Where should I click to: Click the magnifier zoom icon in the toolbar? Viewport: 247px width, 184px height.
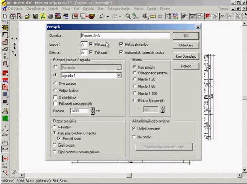tap(128, 16)
